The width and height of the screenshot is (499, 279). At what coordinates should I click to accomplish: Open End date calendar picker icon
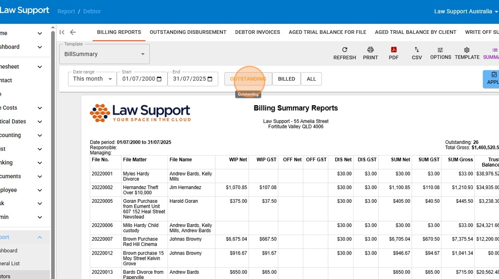[x=210, y=79]
